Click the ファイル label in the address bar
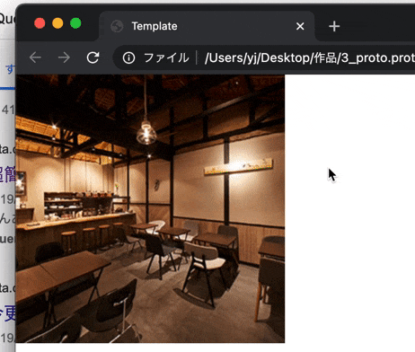The image size is (415, 352). [x=166, y=57]
